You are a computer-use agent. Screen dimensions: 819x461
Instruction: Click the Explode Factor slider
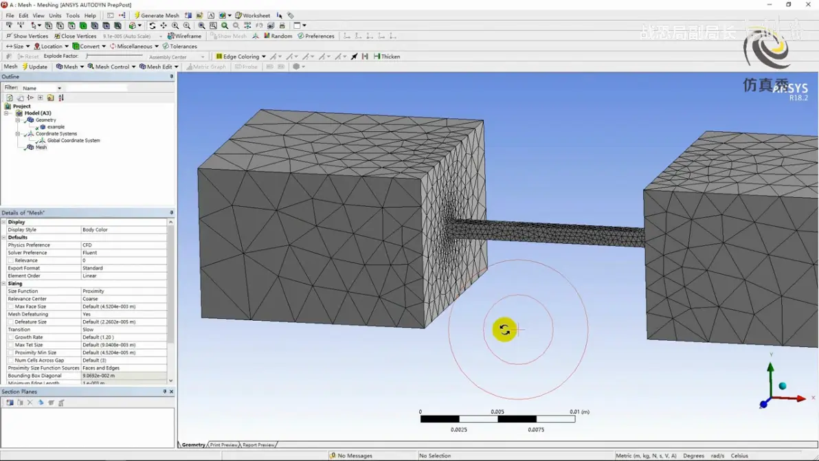pyautogui.click(x=114, y=56)
